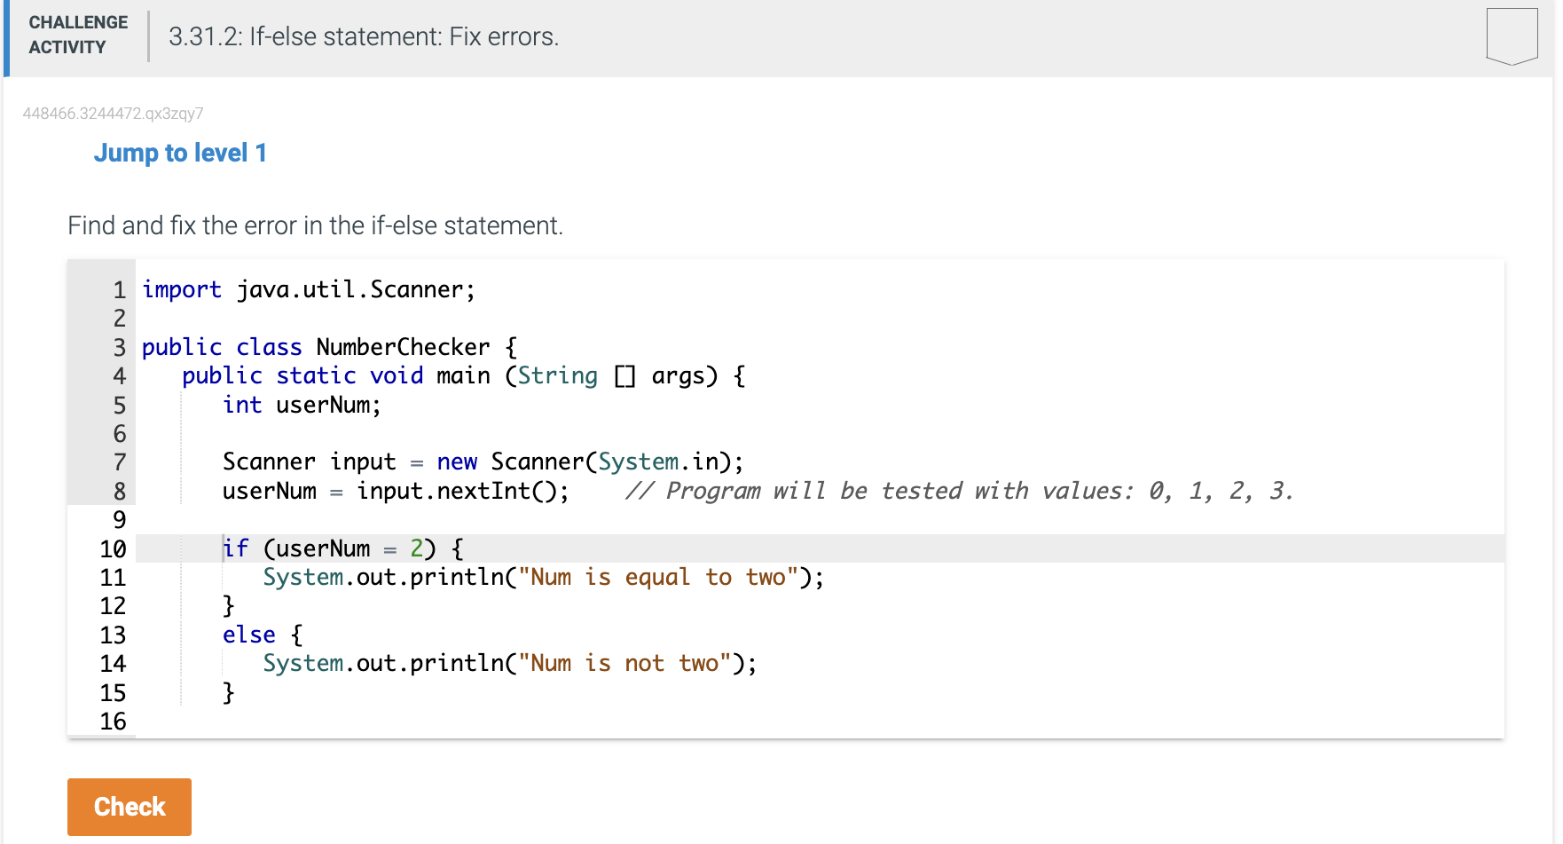Screen dimensions: 1563x844
Task: Click the activity ID text 448466.3244472.qx3zqy7
Action: coord(114,114)
